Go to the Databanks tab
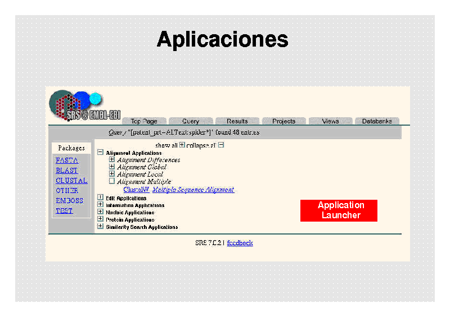This screenshot has width=450, height=317. pyautogui.click(x=377, y=121)
